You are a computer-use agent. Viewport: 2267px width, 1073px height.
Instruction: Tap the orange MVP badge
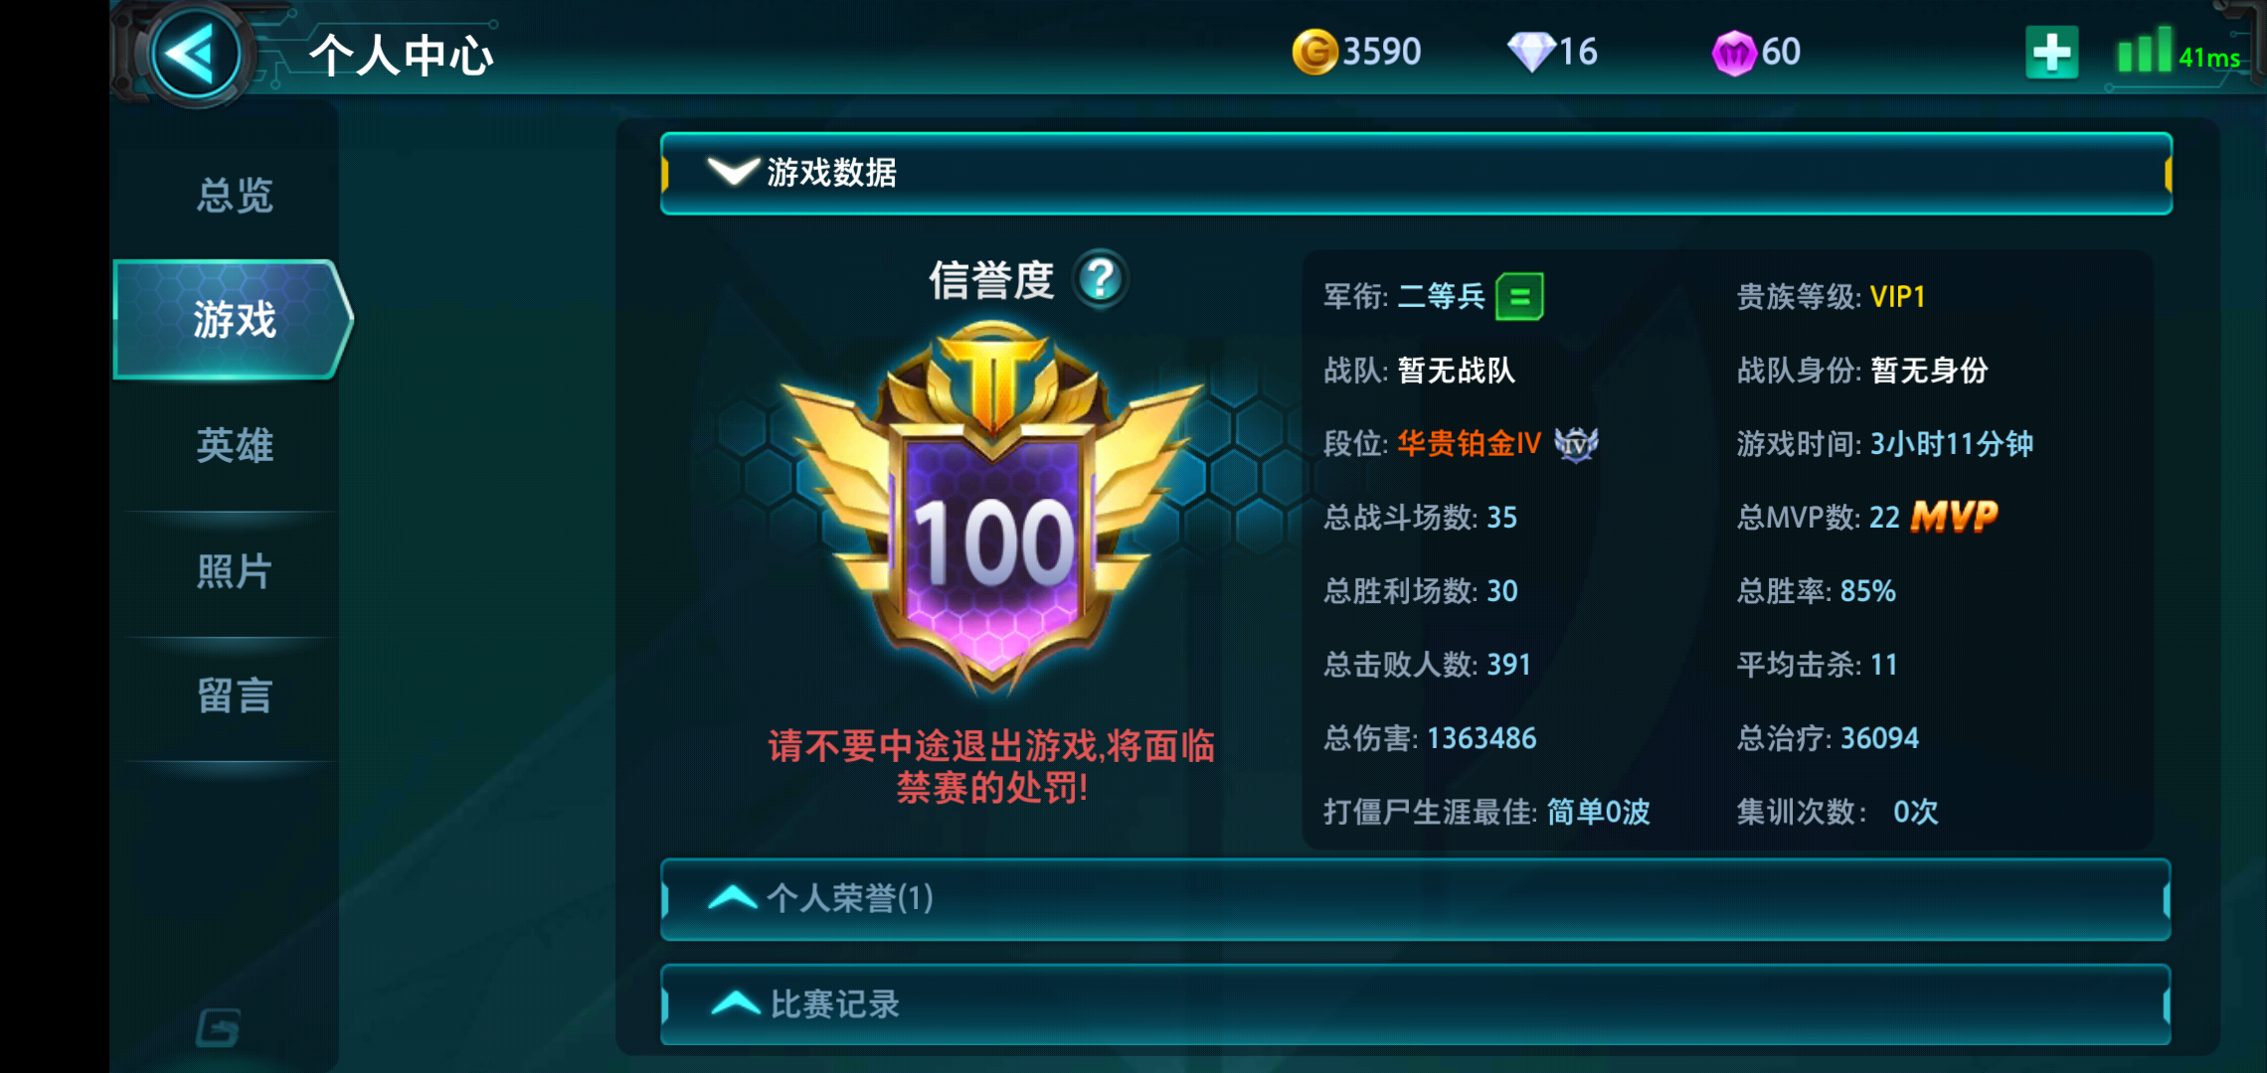pos(1954,517)
